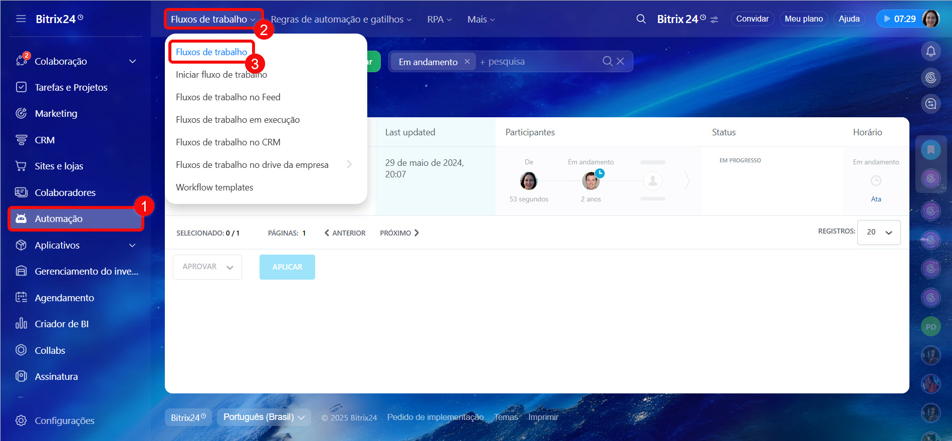The height and width of the screenshot is (441, 952).
Task: Click the Criador de BI chart icon
Action: tap(21, 324)
